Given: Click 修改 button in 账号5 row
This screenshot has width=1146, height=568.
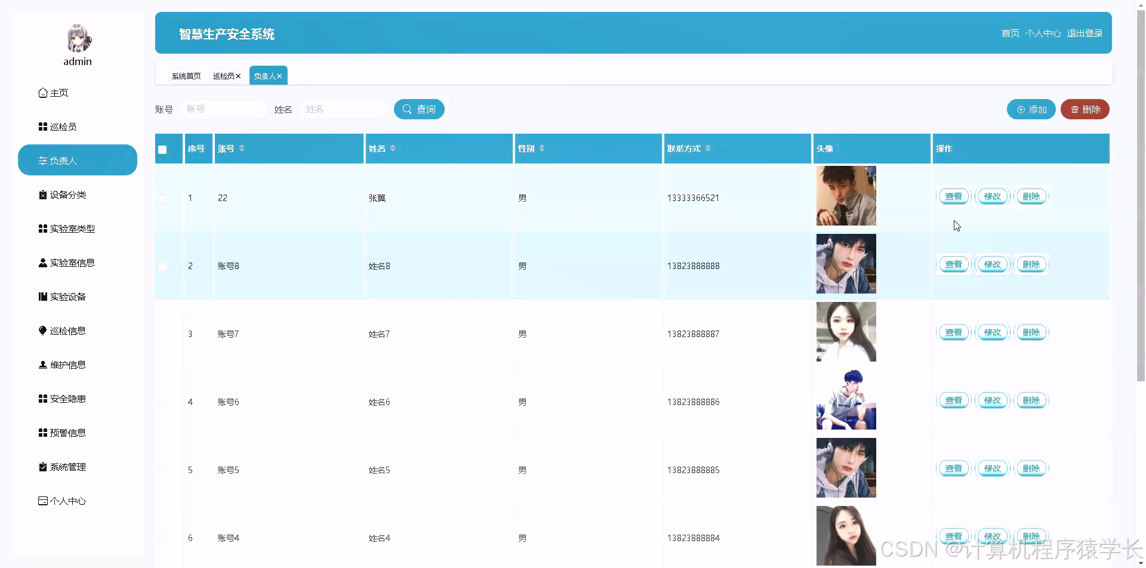Looking at the screenshot, I should (x=992, y=468).
